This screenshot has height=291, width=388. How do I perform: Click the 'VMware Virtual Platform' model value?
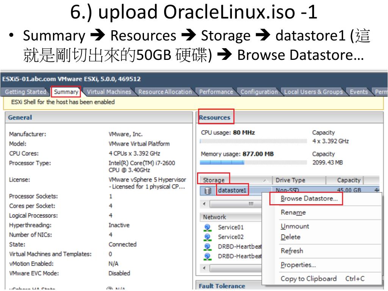point(139,144)
